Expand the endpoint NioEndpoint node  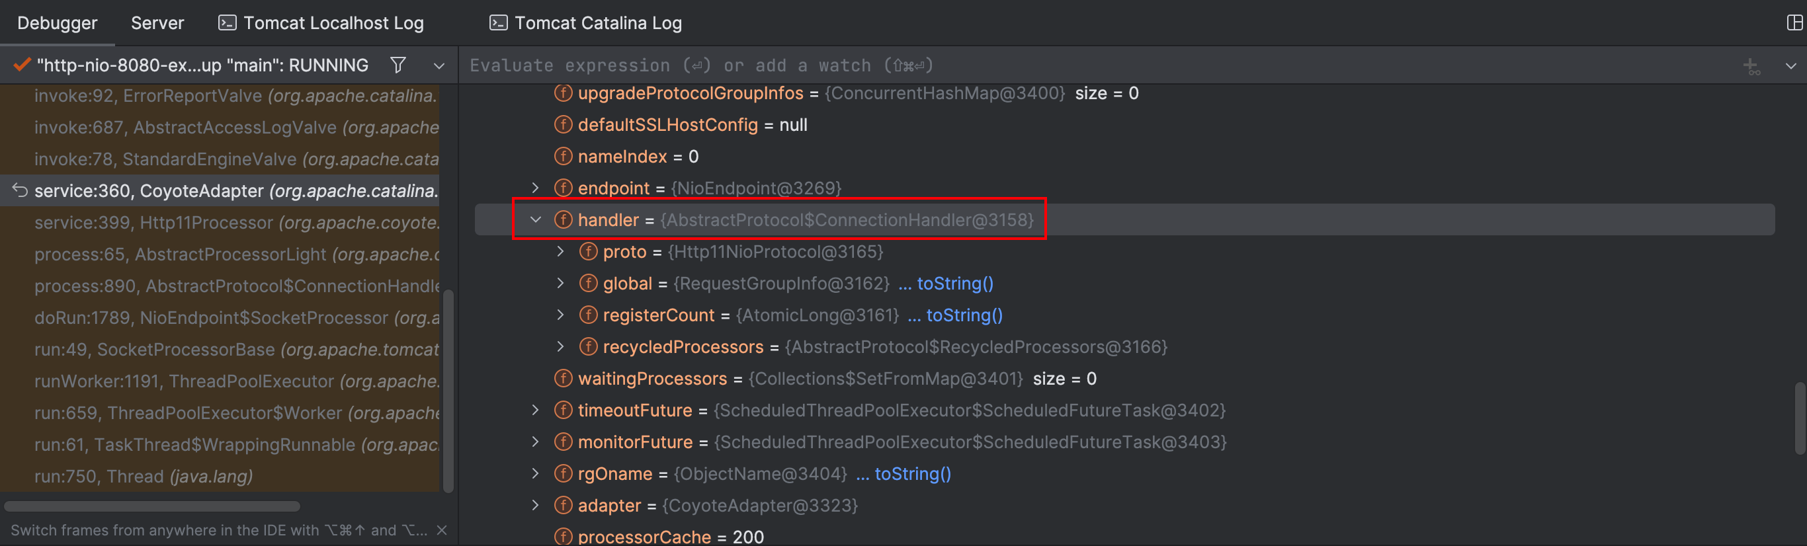point(535,188)
